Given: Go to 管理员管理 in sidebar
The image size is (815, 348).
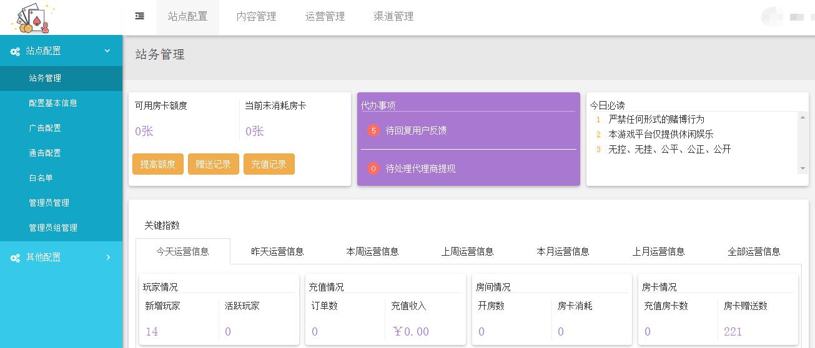Looking at the screenshot, I should 49,203.
